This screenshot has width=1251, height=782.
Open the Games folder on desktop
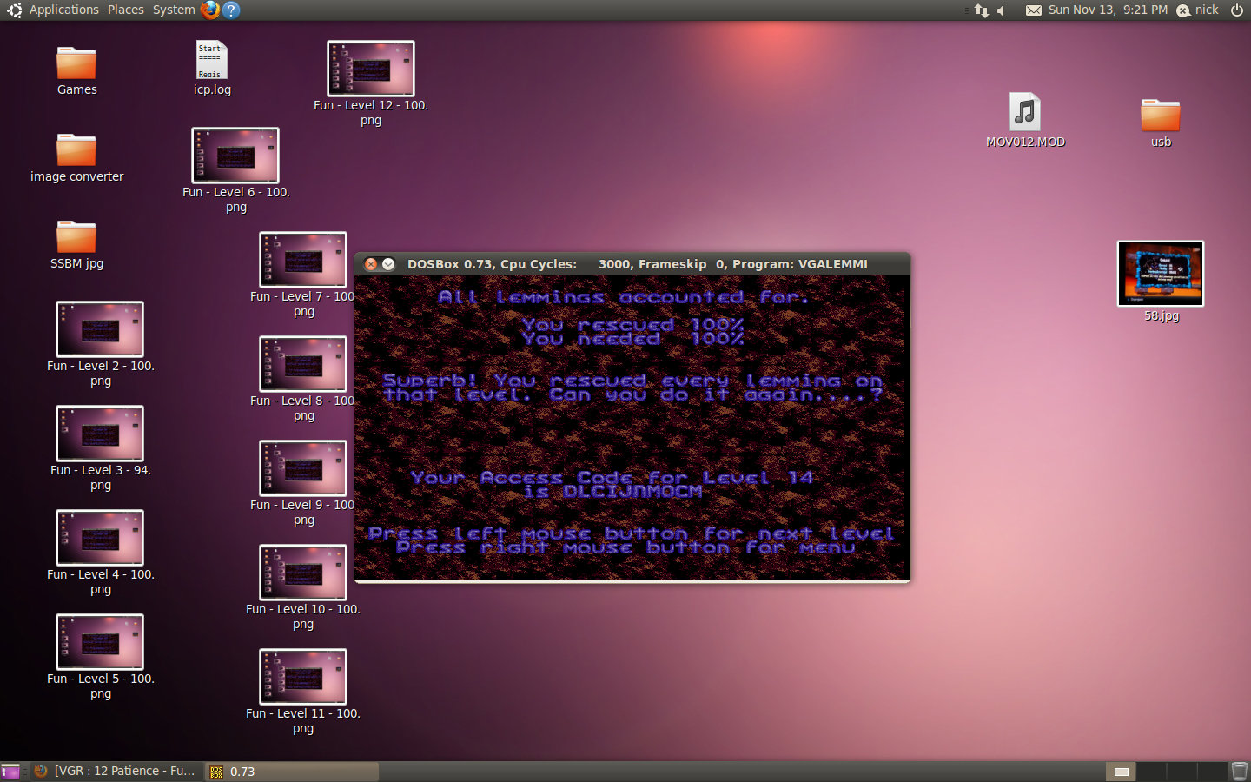pyautogui.click(x=76, y=64)
